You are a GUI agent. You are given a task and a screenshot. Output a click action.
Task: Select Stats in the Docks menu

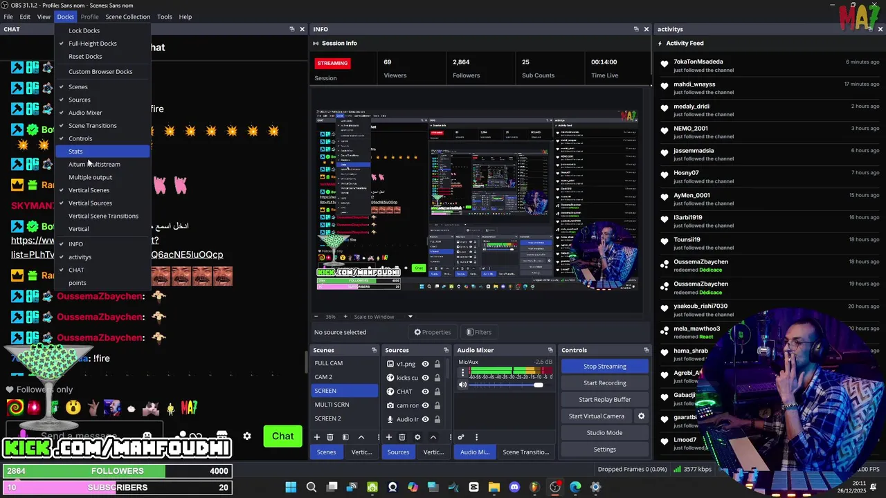102,151
